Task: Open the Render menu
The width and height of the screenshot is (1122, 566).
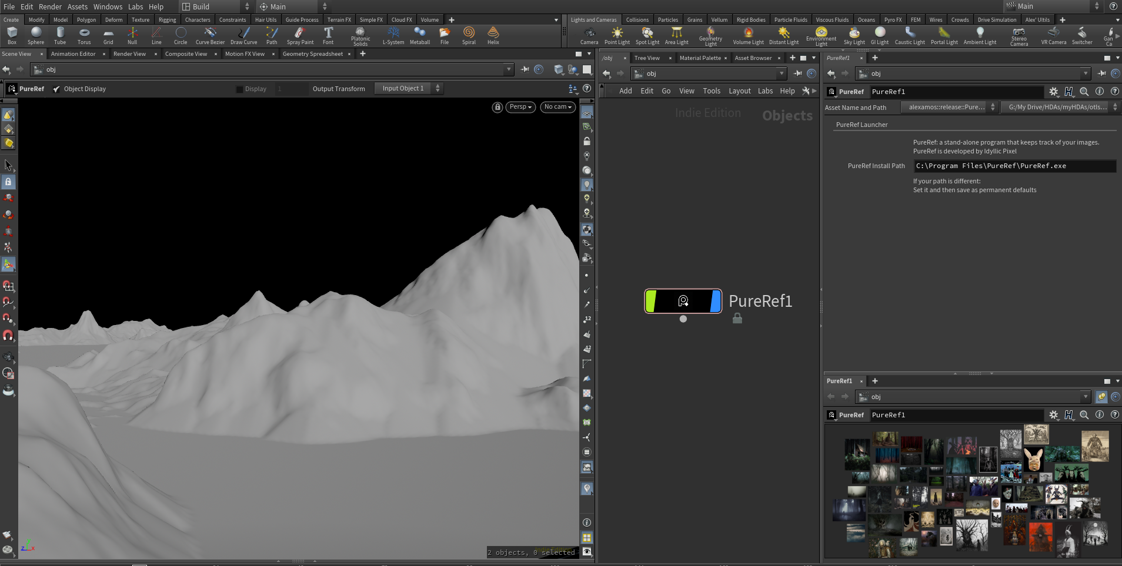Action: 50,6
